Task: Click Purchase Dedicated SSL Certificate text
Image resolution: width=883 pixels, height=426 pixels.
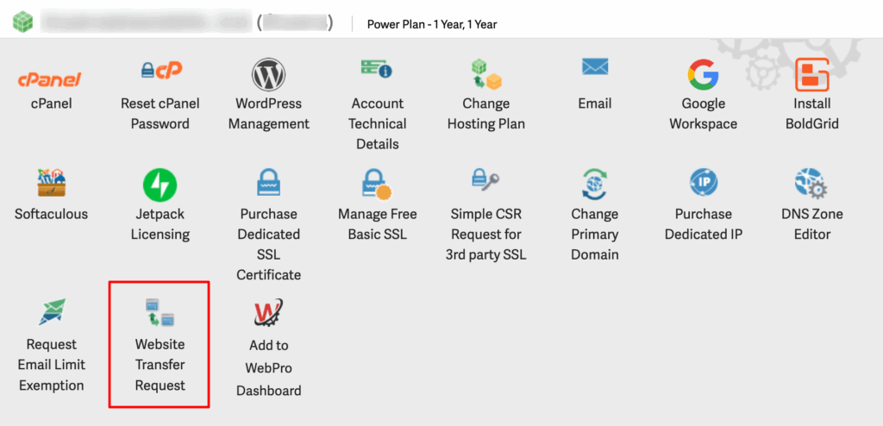Action: [x=269, y=245]
